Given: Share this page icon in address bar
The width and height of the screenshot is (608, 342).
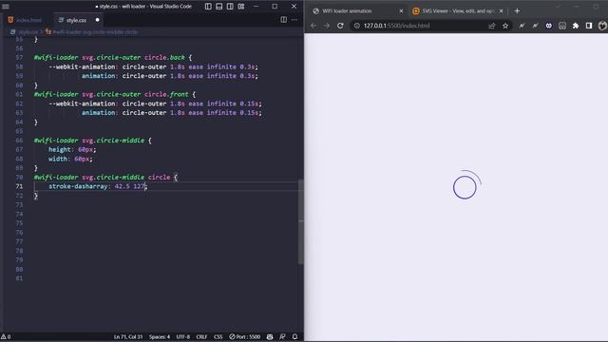Looking at the screenshot, I should click(x=492, y=26).
